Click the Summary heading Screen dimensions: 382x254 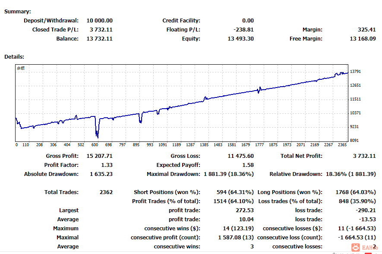pos(18,12)
